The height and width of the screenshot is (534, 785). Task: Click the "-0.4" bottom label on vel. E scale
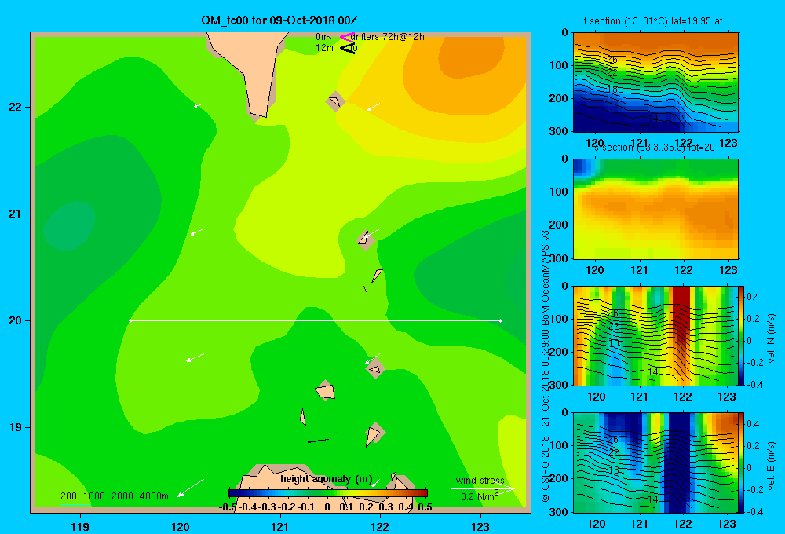[754, 511]
